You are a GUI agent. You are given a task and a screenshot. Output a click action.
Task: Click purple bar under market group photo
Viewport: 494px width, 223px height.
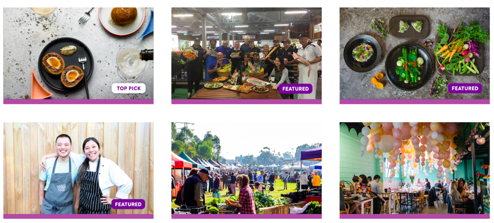tap(246, 102)
